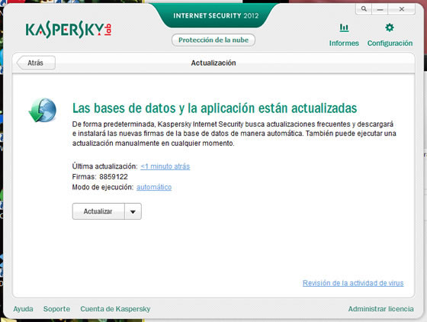This screenshot has height=322, width=427.
Task: Open Administrar licencia
Action: pos(380,309)
